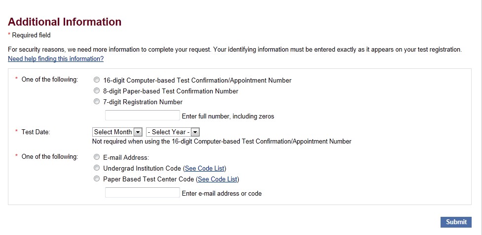Viewport: 482px width, 235px height.
Task: Focus the e-mail address or code field
Action: click(x=143, y=193)
